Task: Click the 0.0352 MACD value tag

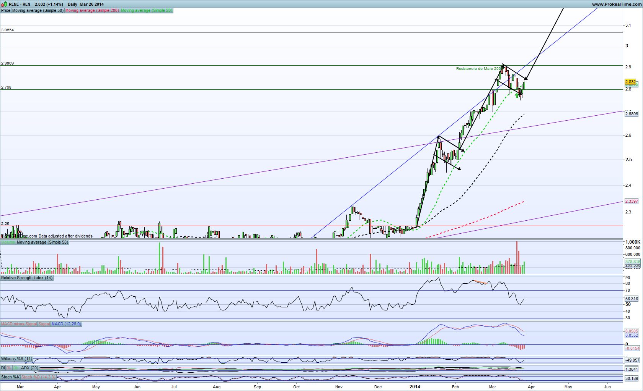Action: (632, 335)
